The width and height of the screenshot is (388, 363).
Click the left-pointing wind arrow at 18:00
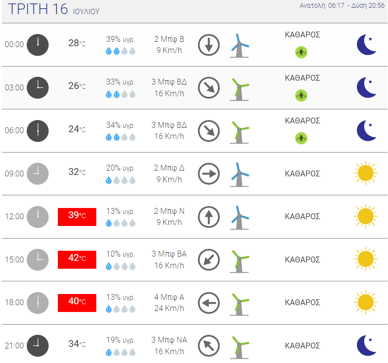click(209, 303)
